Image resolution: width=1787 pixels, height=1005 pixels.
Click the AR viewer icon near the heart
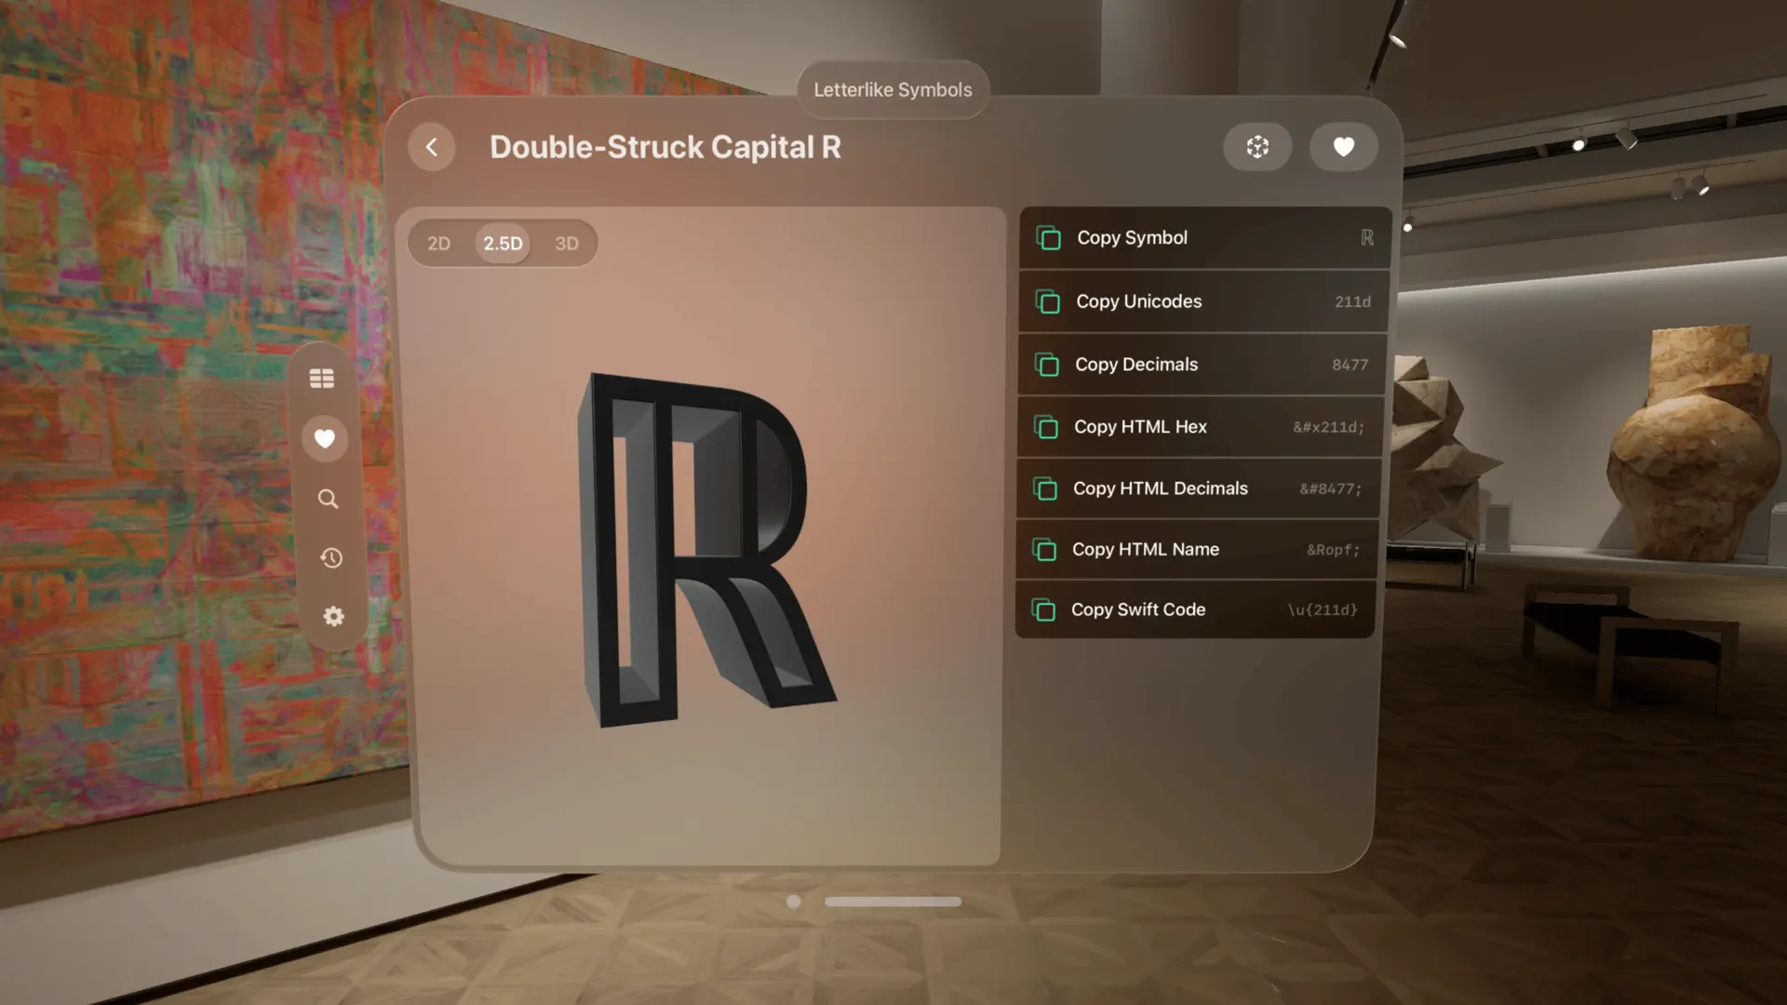(1257, 146)
